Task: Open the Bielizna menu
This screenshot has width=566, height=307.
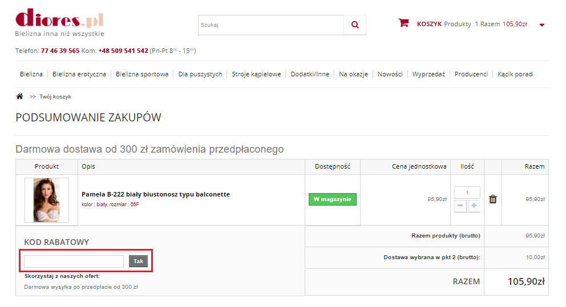Action: click(31, 74)
